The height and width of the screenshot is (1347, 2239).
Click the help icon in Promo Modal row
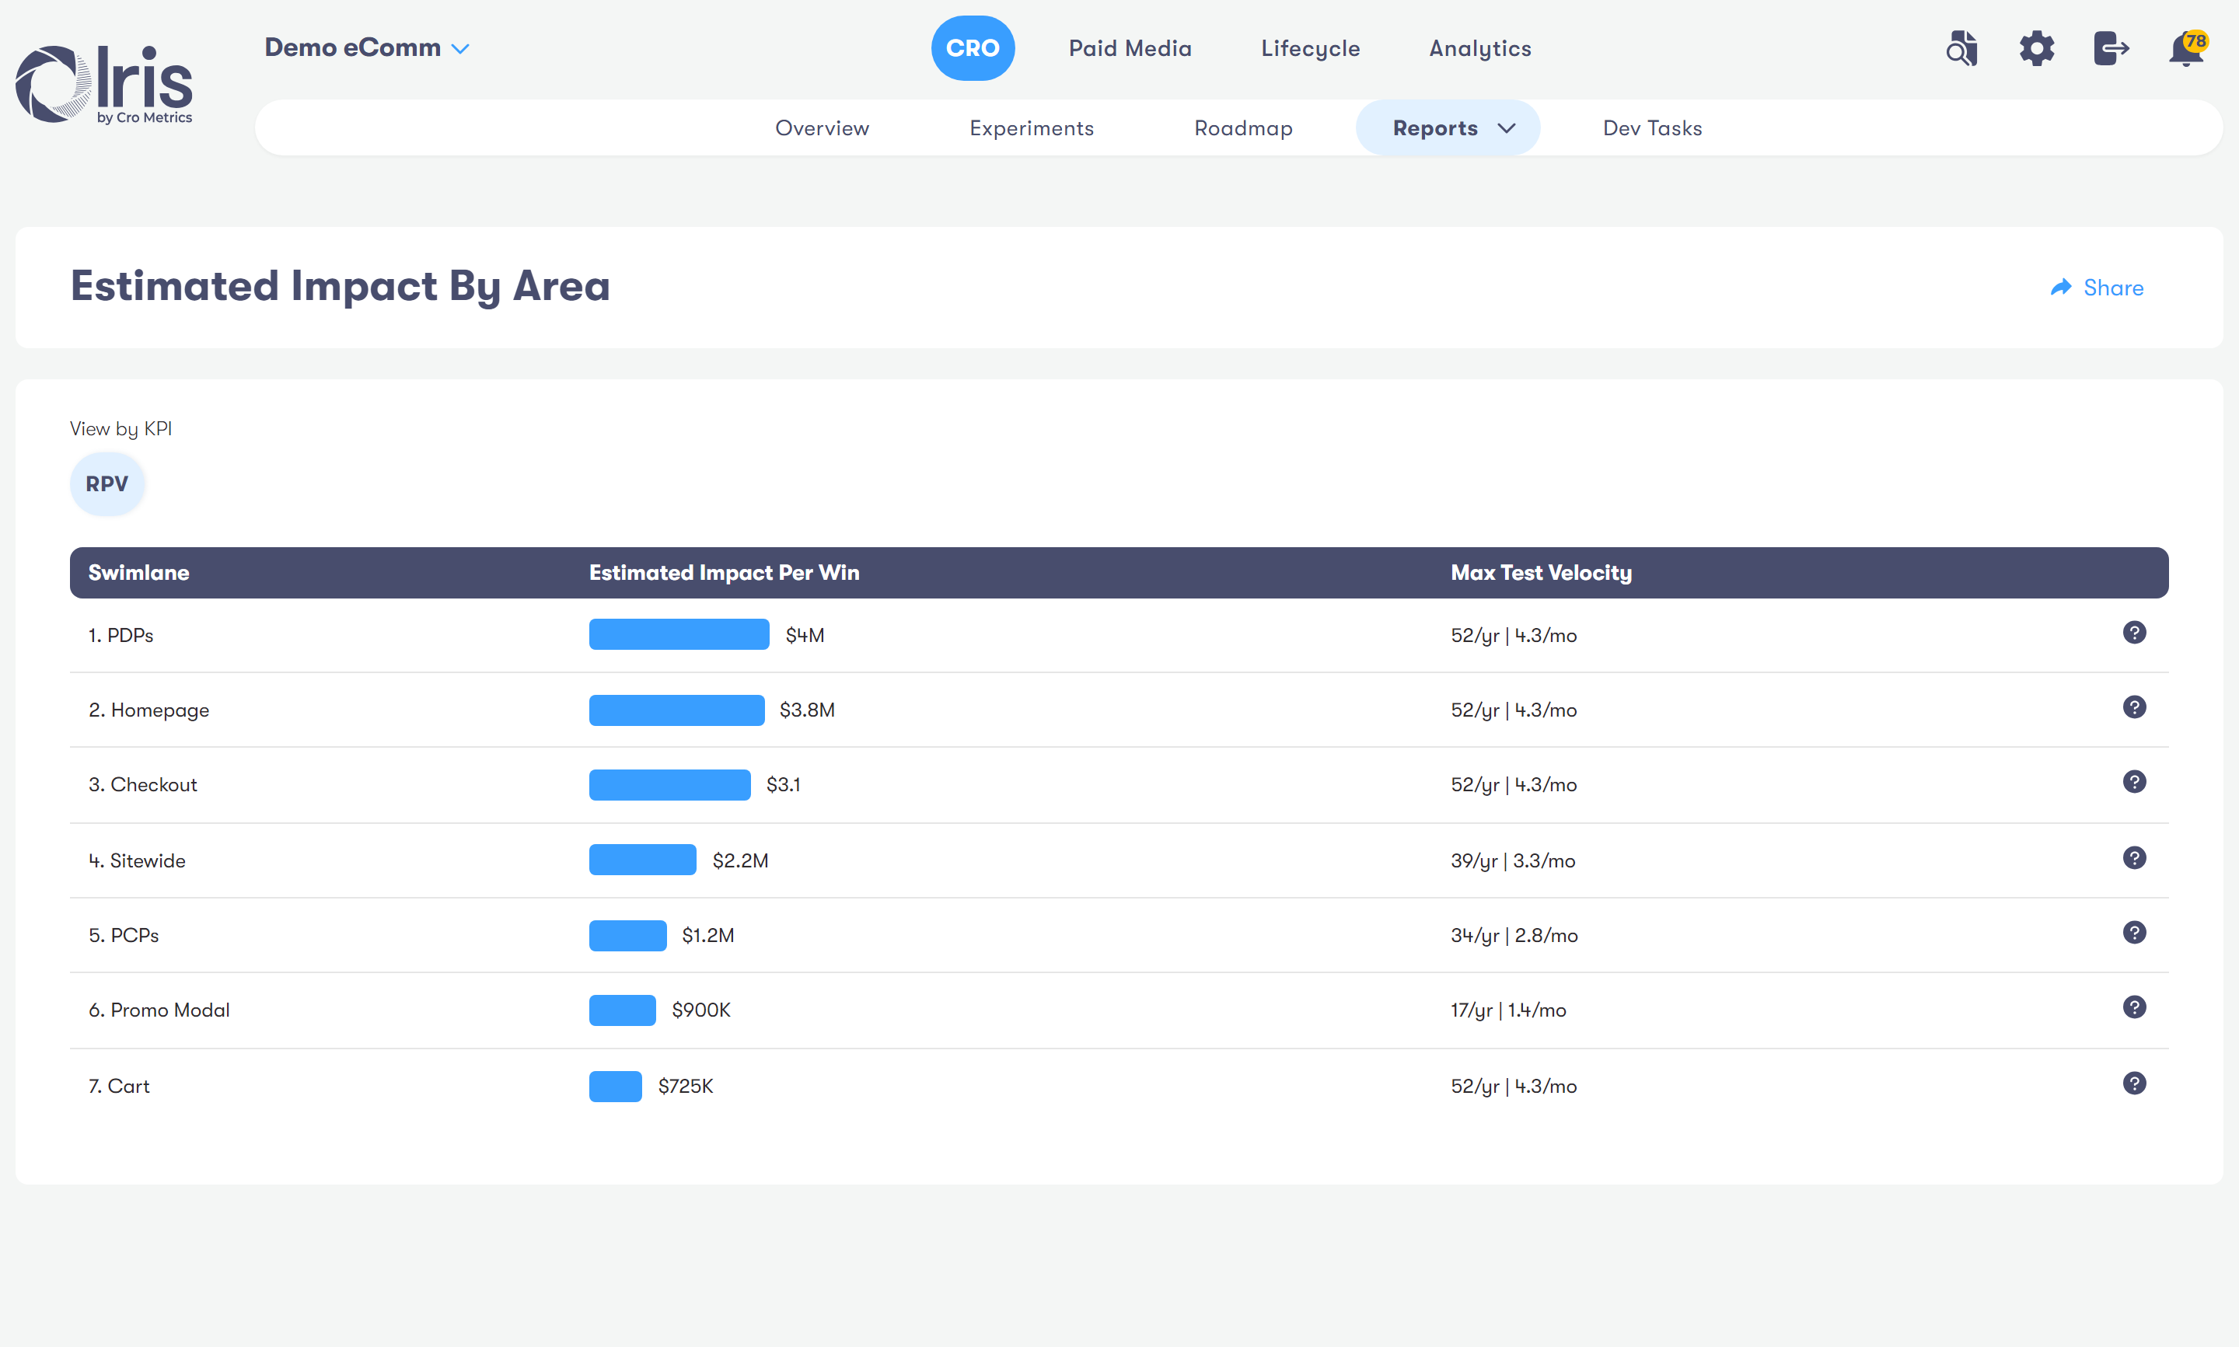2134,1007
